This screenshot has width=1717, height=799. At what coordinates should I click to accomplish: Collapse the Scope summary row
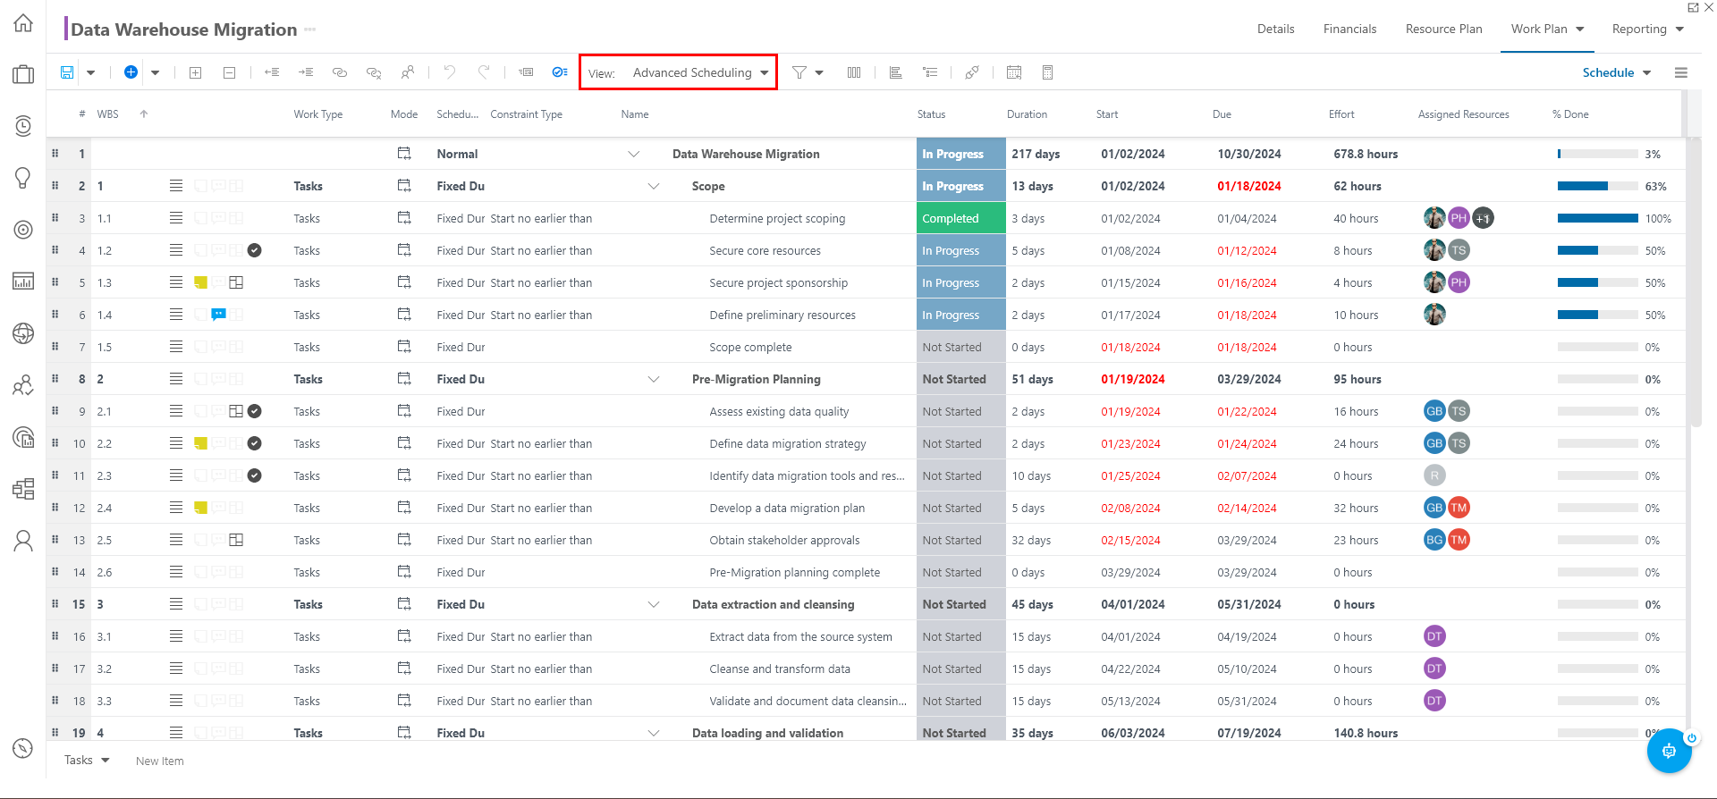[x=654, y=186]
